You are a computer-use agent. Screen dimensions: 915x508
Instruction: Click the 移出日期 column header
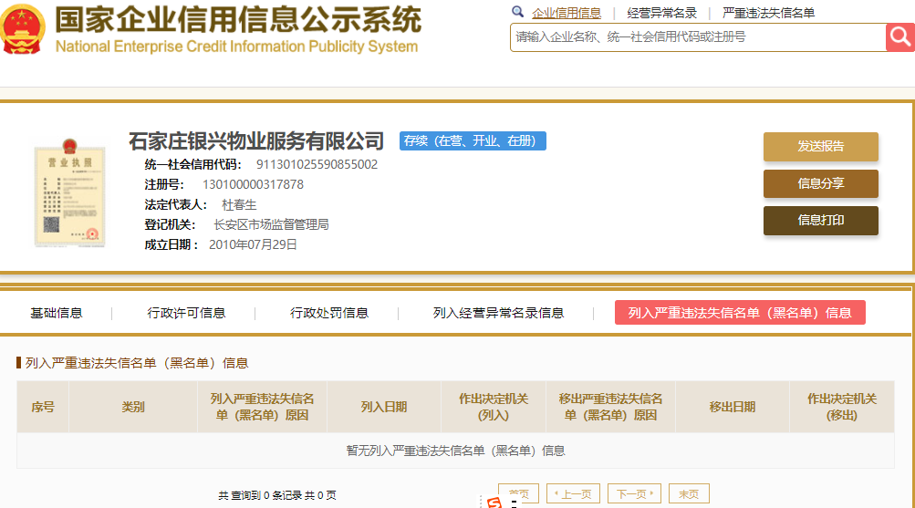pyautogui.click(x=733, y=407)
